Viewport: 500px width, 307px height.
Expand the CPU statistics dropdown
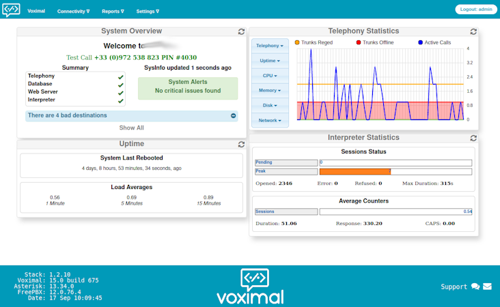click(270, 76)
